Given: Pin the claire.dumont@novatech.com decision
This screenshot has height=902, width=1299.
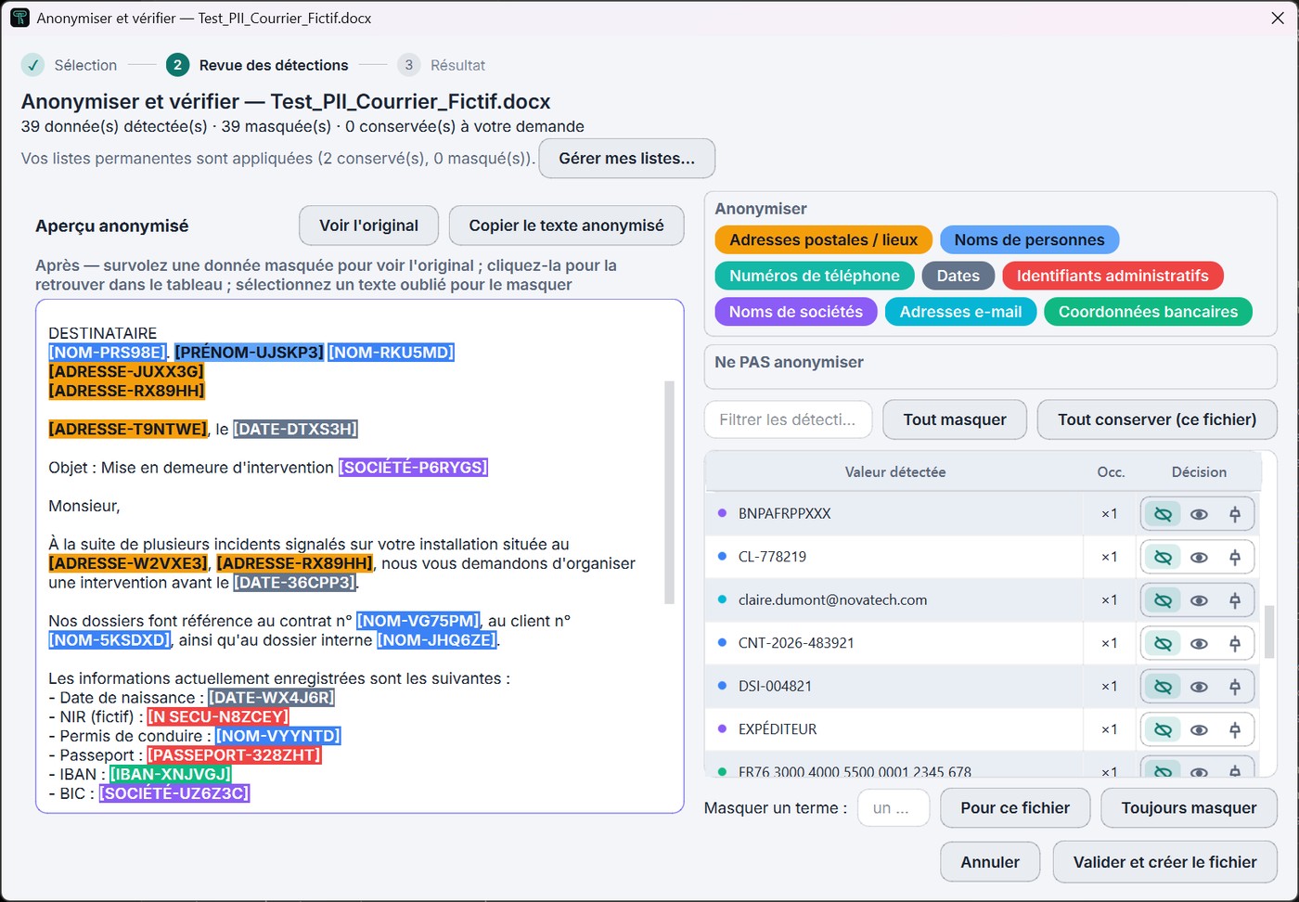Looking at the screenshot, I should coord(1235,600).
